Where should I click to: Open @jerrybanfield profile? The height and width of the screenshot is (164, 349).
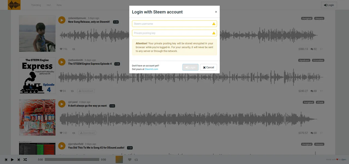[76, 144]
